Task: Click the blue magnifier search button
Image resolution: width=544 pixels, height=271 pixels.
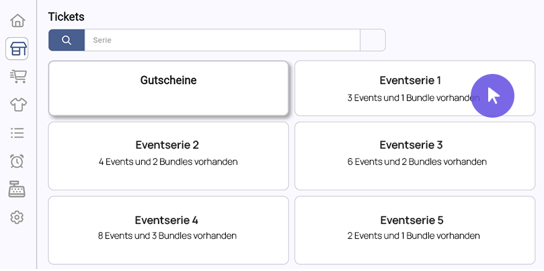Action: coord(67,40)
